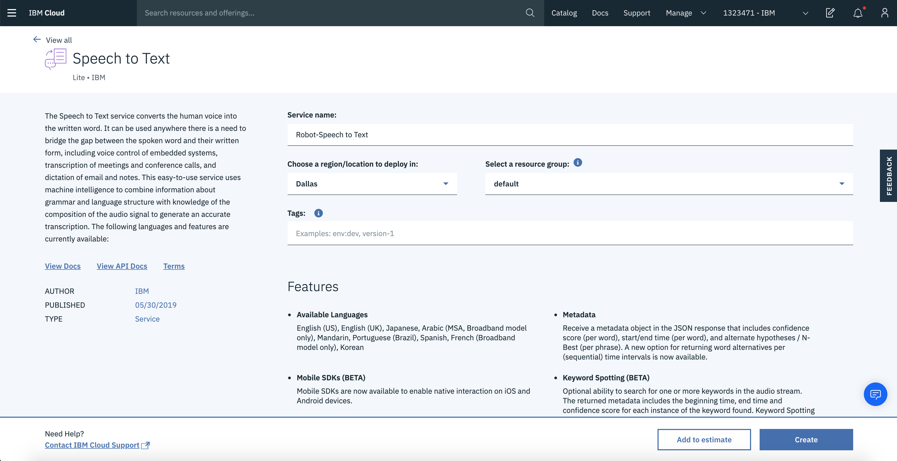Open the user profile icon

pyautogui.click(x=884, y=13)
